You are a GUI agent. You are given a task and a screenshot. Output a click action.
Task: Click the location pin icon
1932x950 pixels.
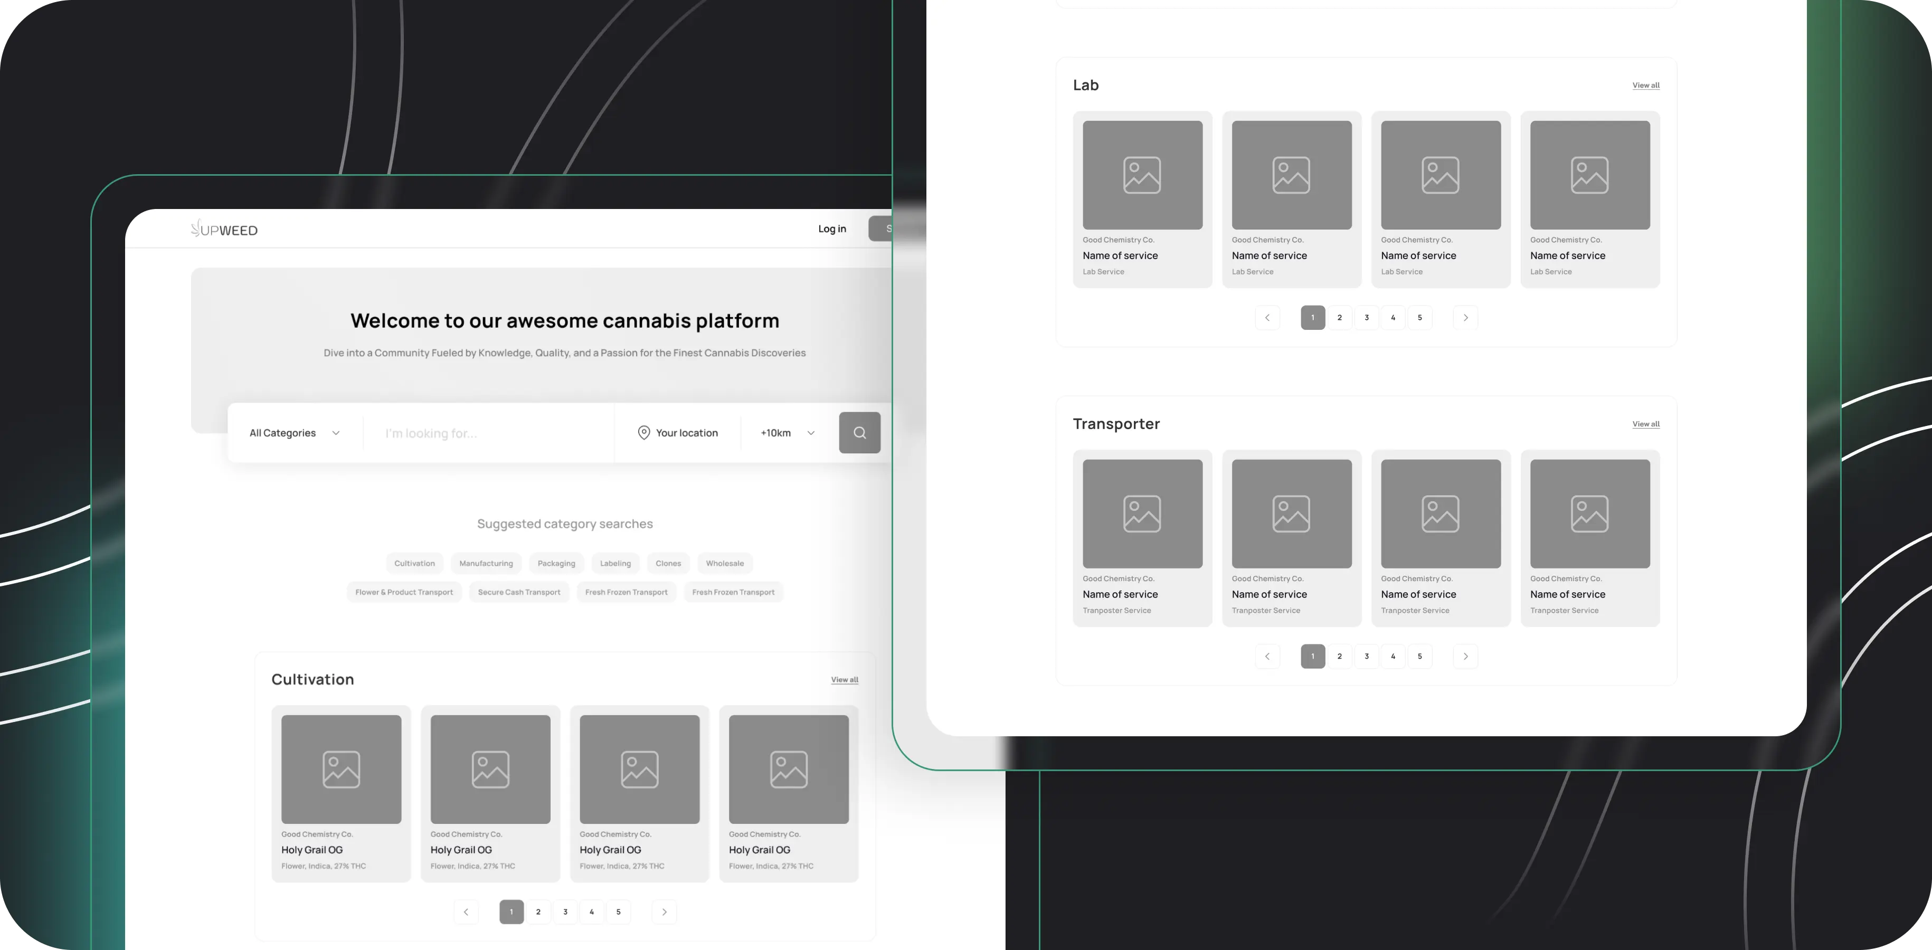point(643,433)
